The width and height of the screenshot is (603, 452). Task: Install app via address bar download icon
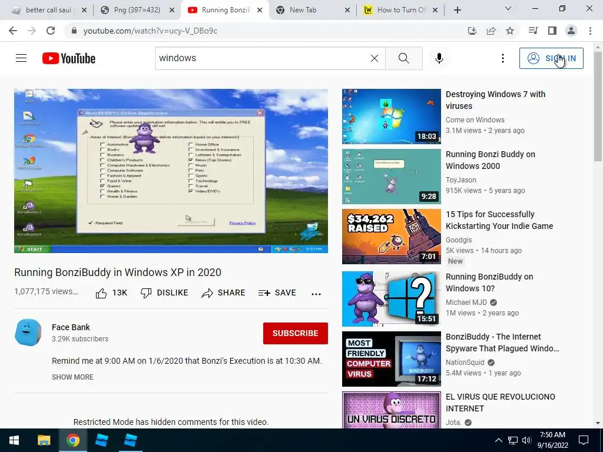click(x=472, y=31)
